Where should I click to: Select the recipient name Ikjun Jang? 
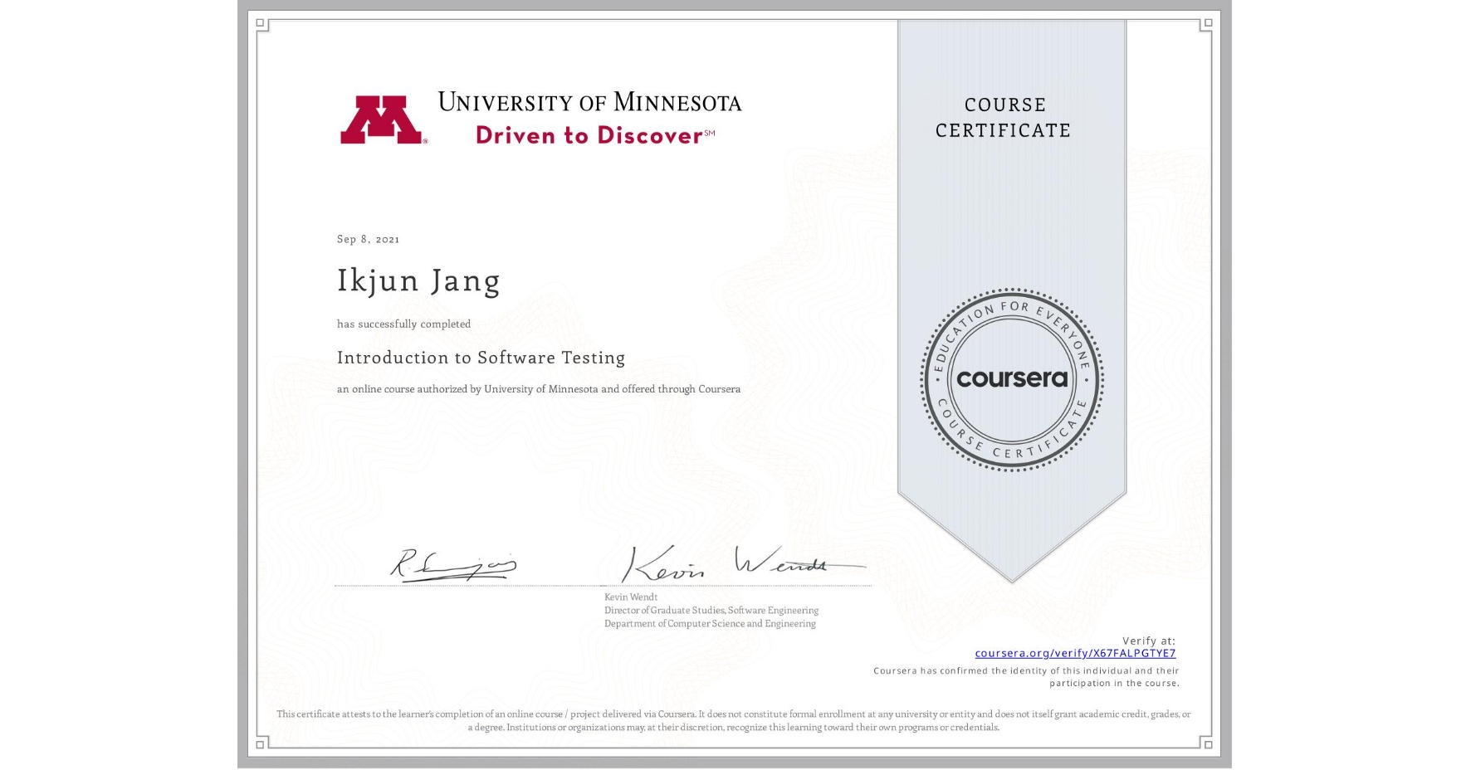click(x=418, y=281)
